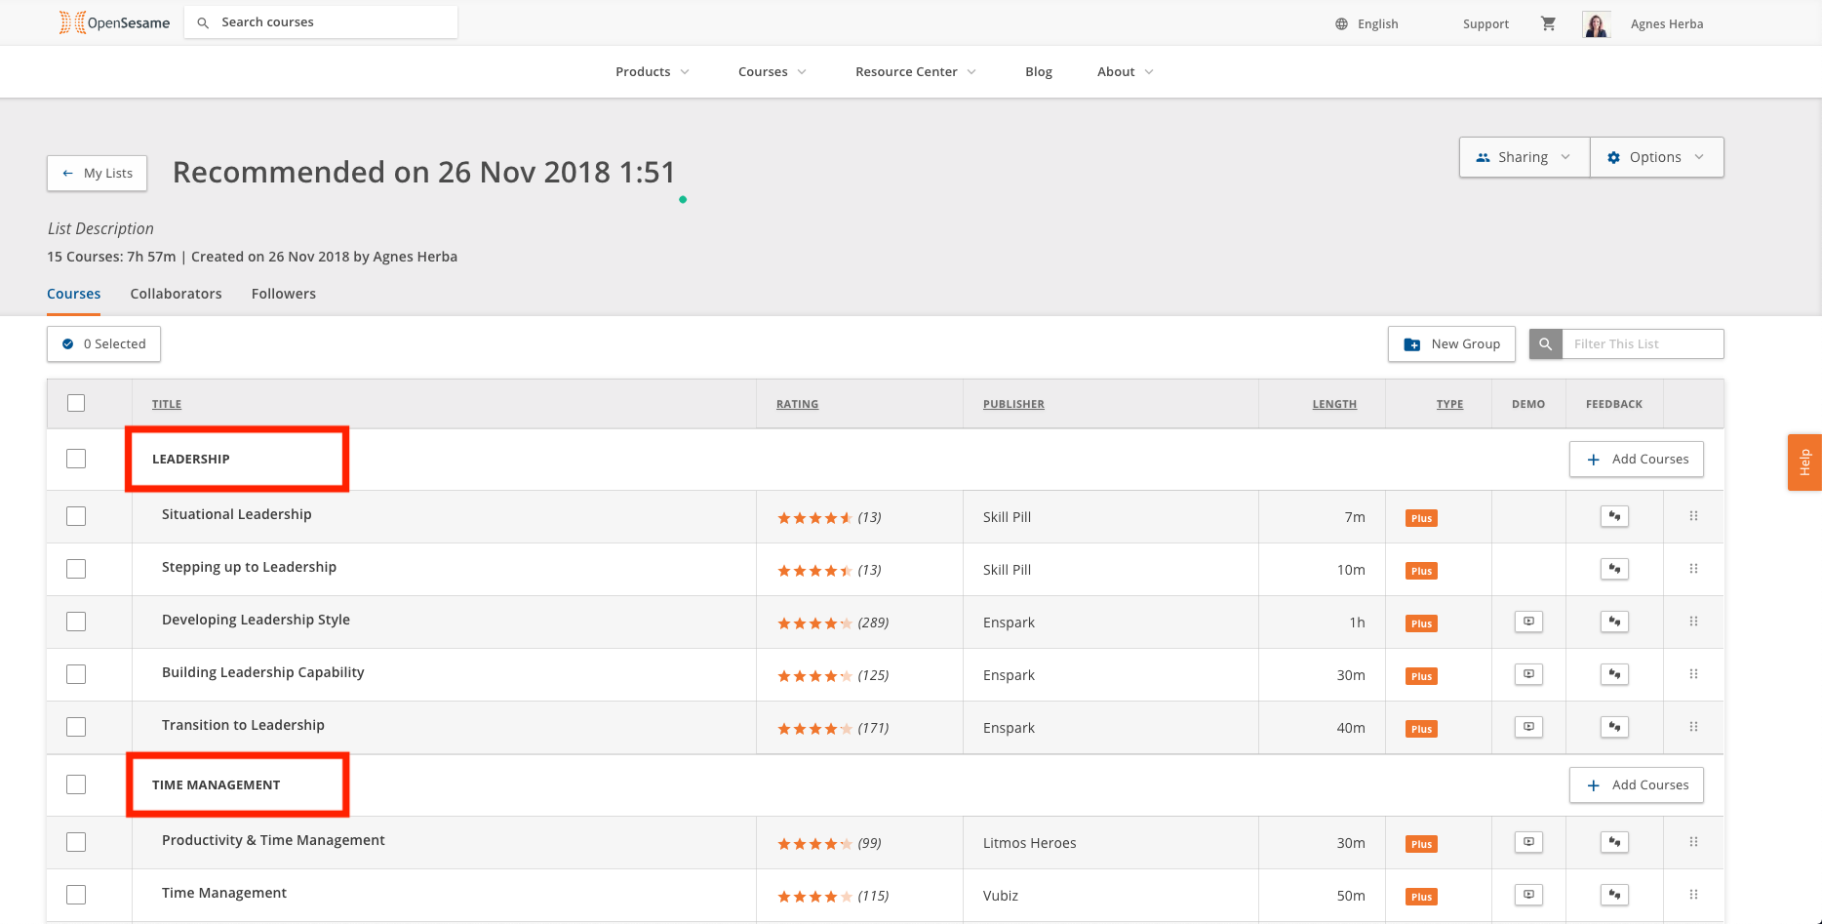Switch to the Collaborators tab
1822x924 pixels.
pos(176,294)
